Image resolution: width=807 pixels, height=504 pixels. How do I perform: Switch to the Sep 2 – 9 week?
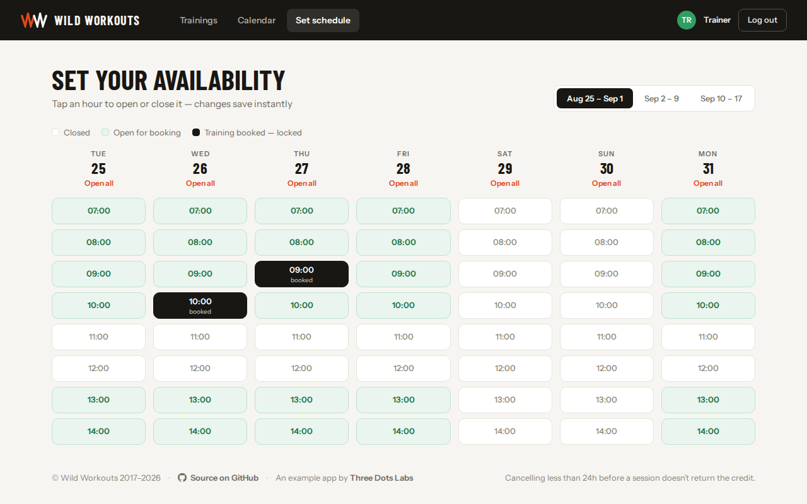point(661,98)
